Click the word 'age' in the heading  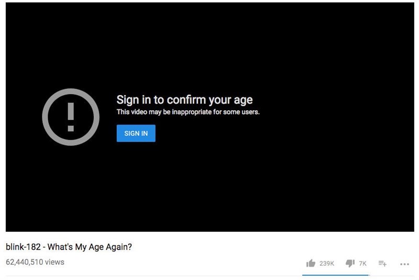[x=243, y=100]
